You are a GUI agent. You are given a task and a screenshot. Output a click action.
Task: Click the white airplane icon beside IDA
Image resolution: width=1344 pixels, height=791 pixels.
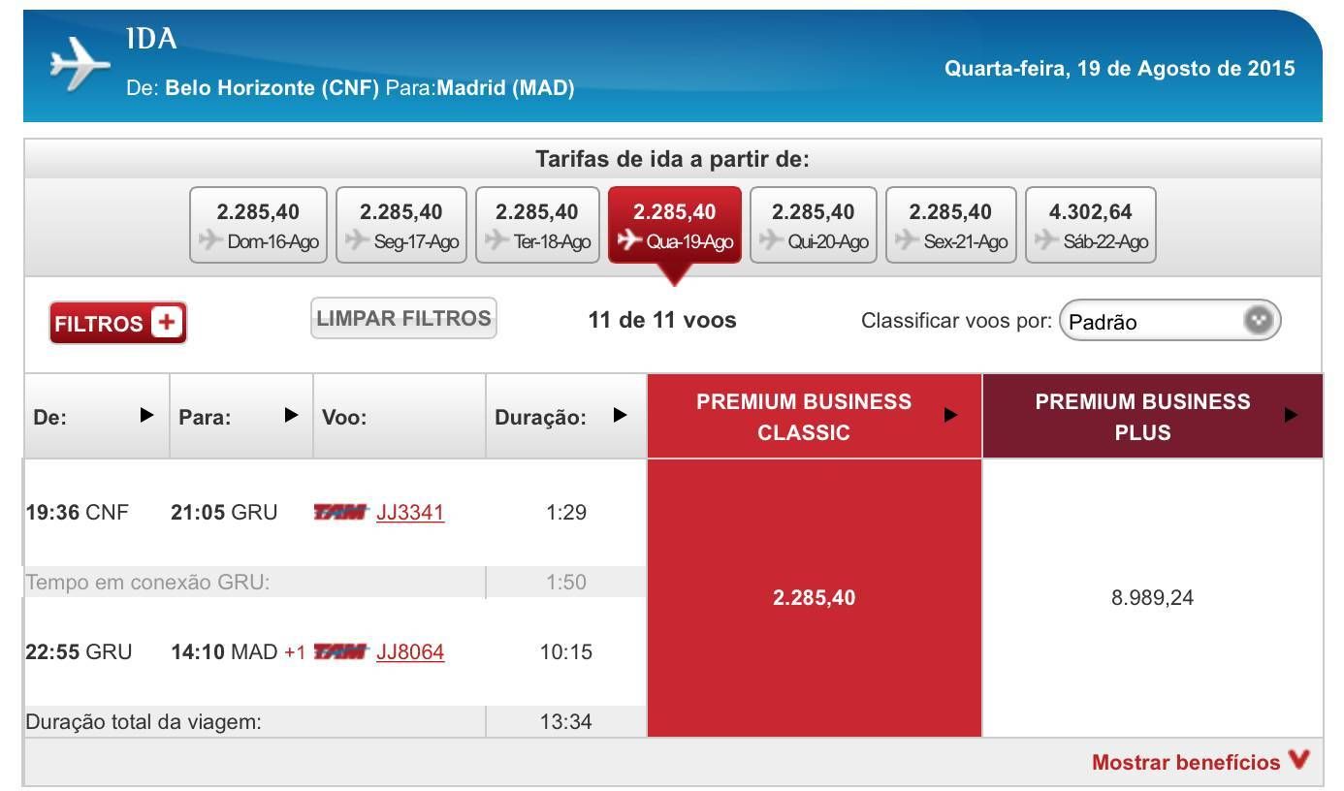[x=80, y=66]
